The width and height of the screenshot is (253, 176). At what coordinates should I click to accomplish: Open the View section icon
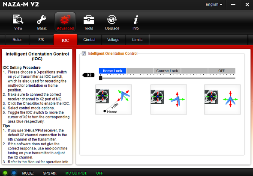(18, 22)
